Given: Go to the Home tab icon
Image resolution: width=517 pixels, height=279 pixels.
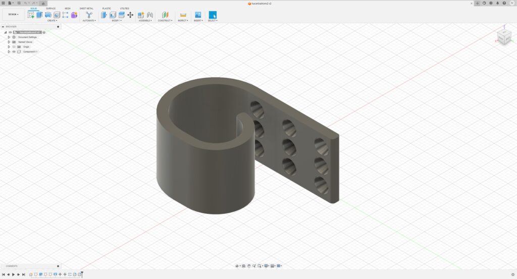Looking at the screenshot, I should coord(43,4).
